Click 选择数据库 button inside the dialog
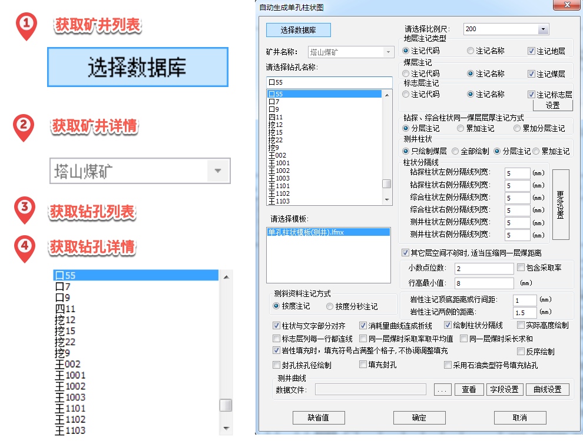The width and height of the screenshot is (583, 441). click(298, 30)
